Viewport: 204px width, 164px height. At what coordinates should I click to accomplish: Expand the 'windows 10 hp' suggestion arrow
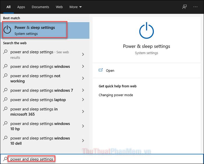[x=83, y=126]
